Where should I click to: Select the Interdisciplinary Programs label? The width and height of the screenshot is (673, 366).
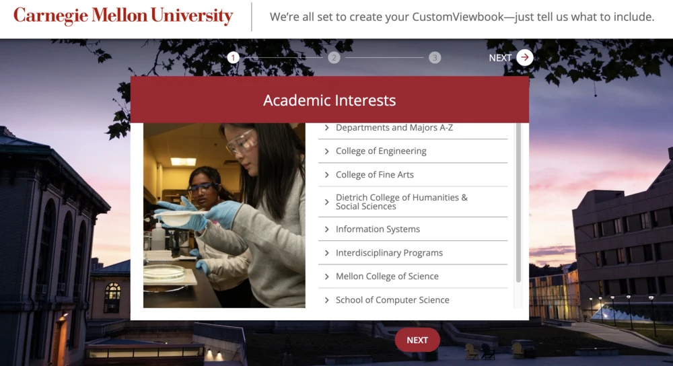[389, 253]
